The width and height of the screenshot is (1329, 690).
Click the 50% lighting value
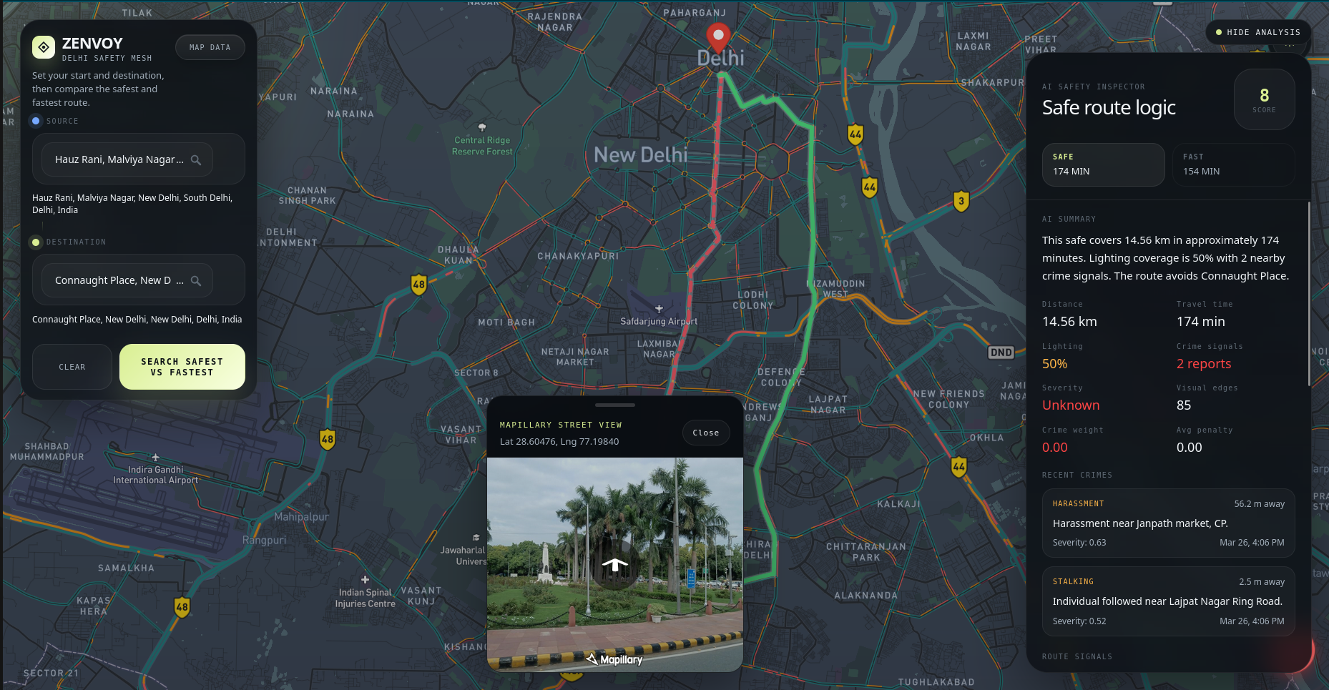[x=1054, y=364]
